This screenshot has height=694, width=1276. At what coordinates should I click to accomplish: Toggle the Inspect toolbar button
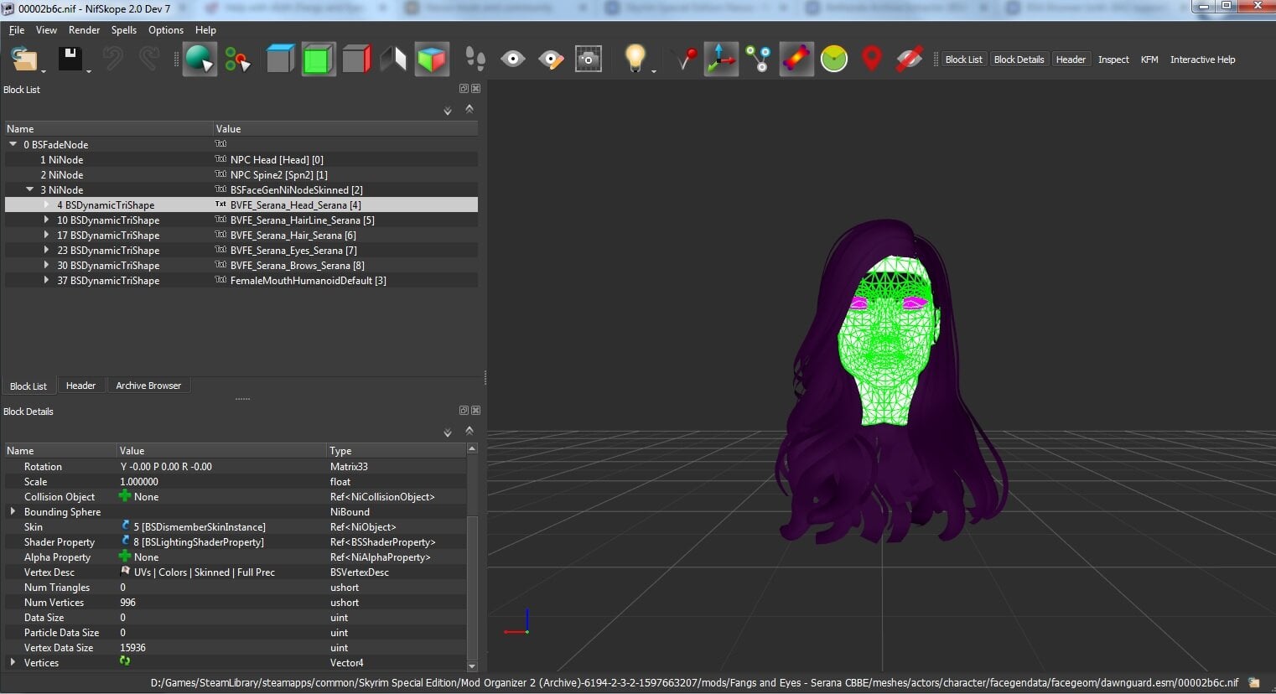tap(1113, 60)
